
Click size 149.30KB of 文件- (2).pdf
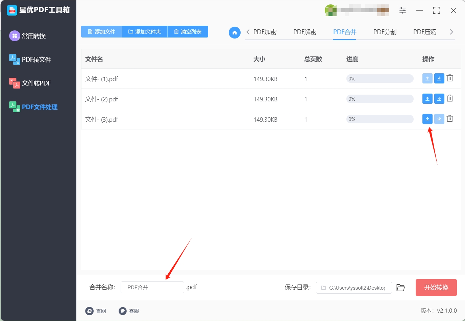[266, 99]
